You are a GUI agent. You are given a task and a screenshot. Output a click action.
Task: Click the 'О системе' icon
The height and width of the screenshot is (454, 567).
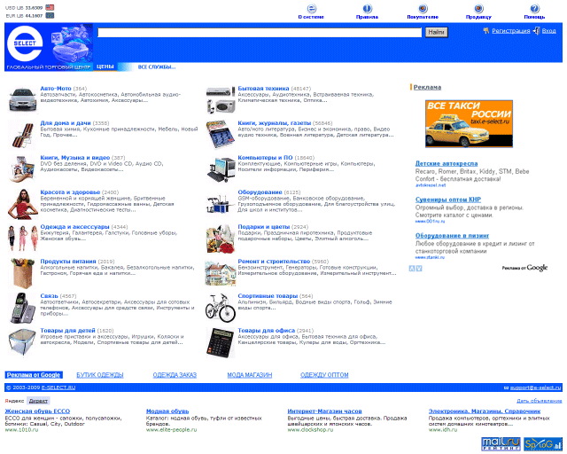click(x=310, y=8)
